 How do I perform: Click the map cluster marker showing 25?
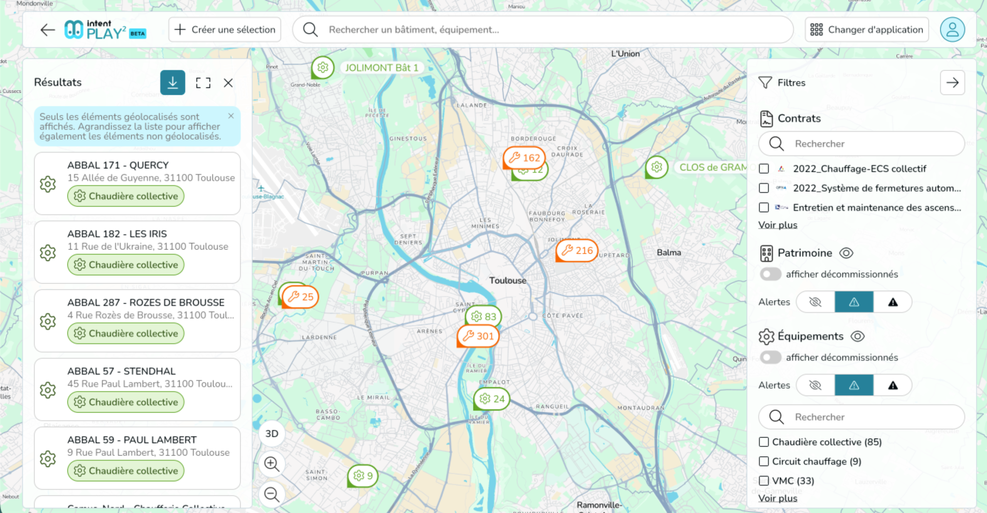(x=301, y=297)
